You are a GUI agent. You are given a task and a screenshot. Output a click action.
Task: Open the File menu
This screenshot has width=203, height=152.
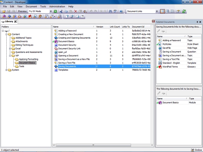[5, 6]
